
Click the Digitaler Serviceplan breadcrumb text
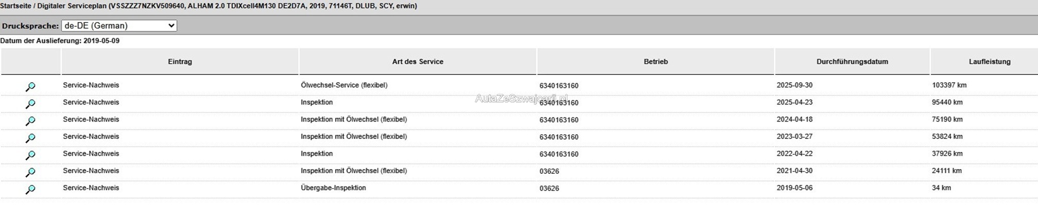point(72,6)
